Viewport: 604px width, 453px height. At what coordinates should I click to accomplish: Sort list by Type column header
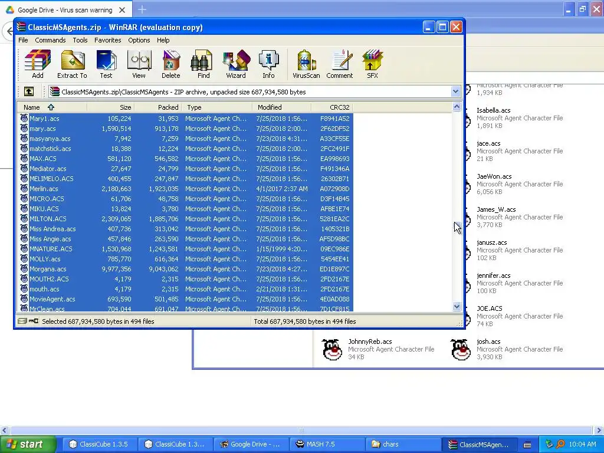coord(216,107)
